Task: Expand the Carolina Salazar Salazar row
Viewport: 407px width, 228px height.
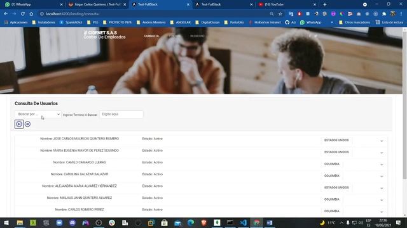Action: click(382, 176)
